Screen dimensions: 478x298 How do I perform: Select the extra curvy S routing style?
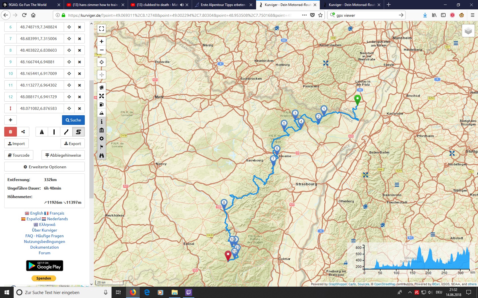(78, 132)
